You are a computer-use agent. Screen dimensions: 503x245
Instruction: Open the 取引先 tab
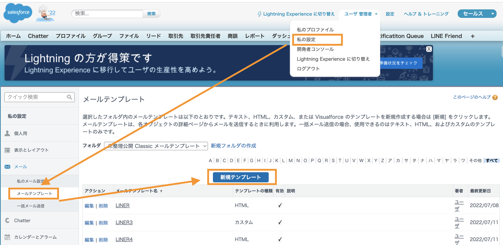(176, 36)
